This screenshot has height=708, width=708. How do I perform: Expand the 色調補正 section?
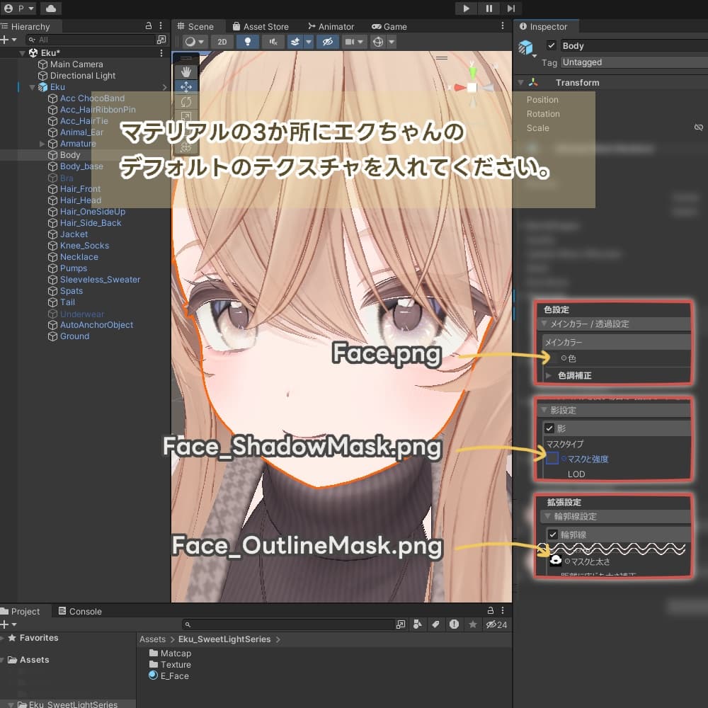pyautogui.click(x=548, y=375)
